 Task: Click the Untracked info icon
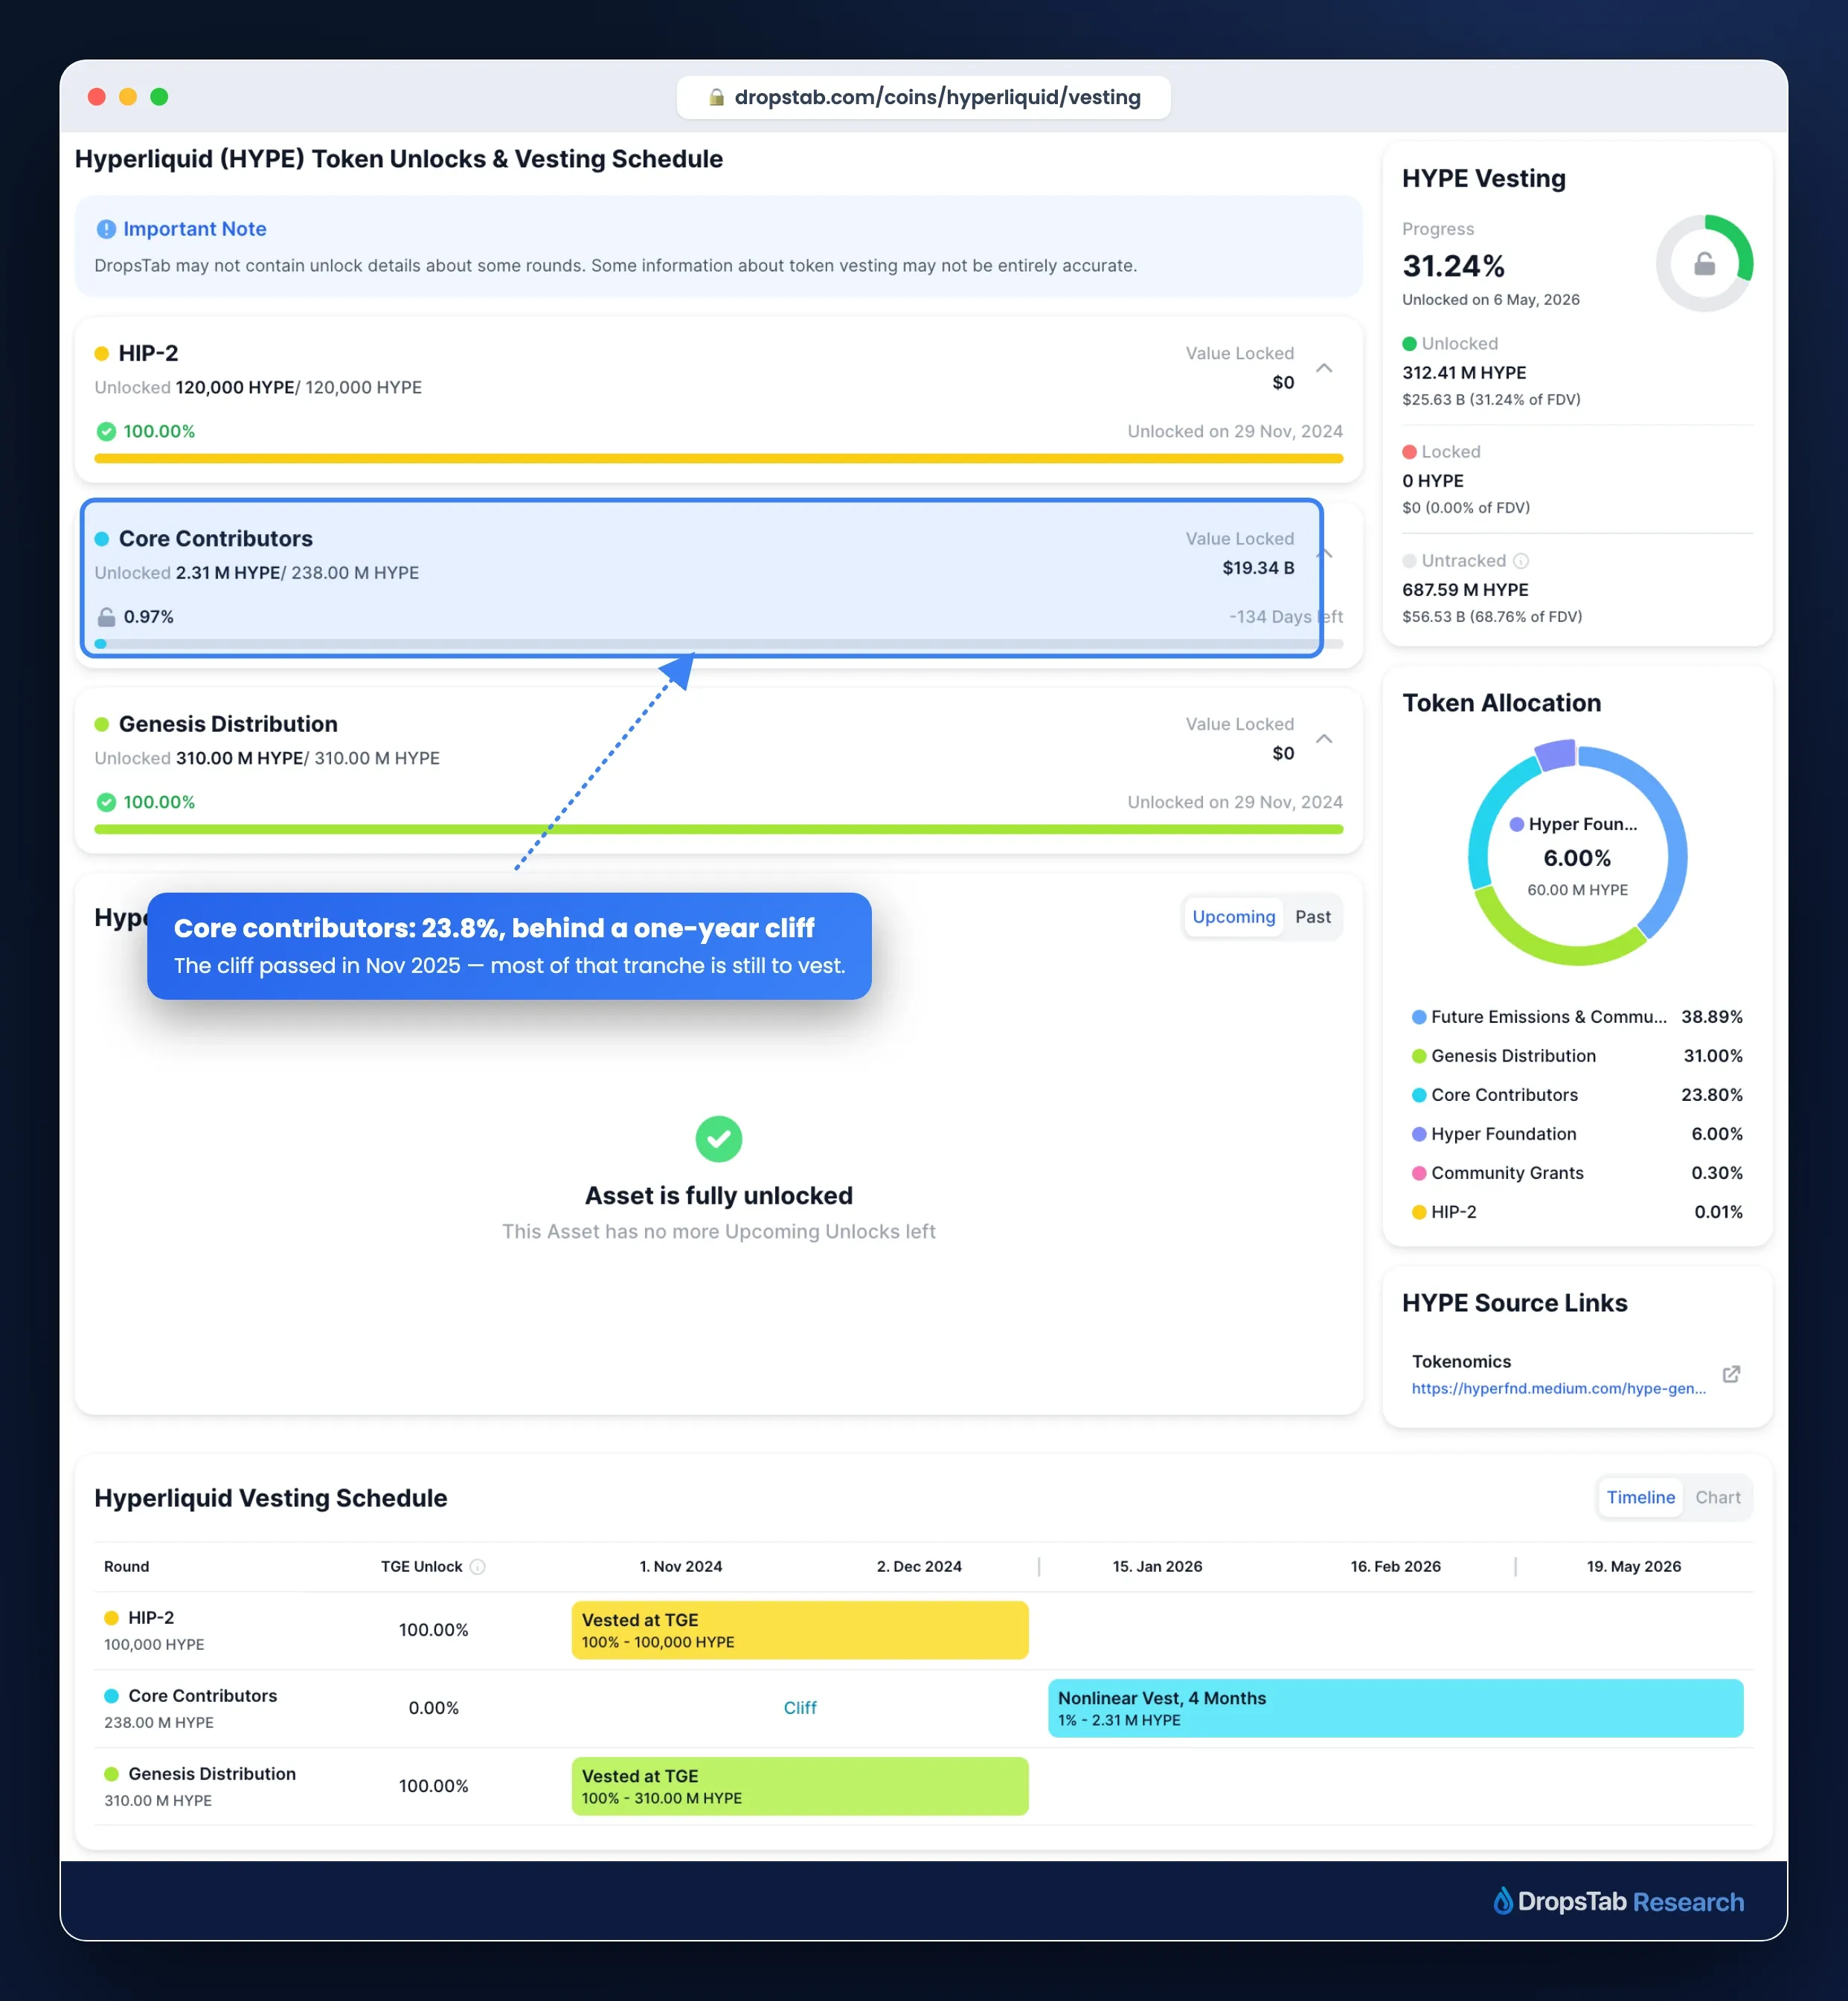[1521, 561]
